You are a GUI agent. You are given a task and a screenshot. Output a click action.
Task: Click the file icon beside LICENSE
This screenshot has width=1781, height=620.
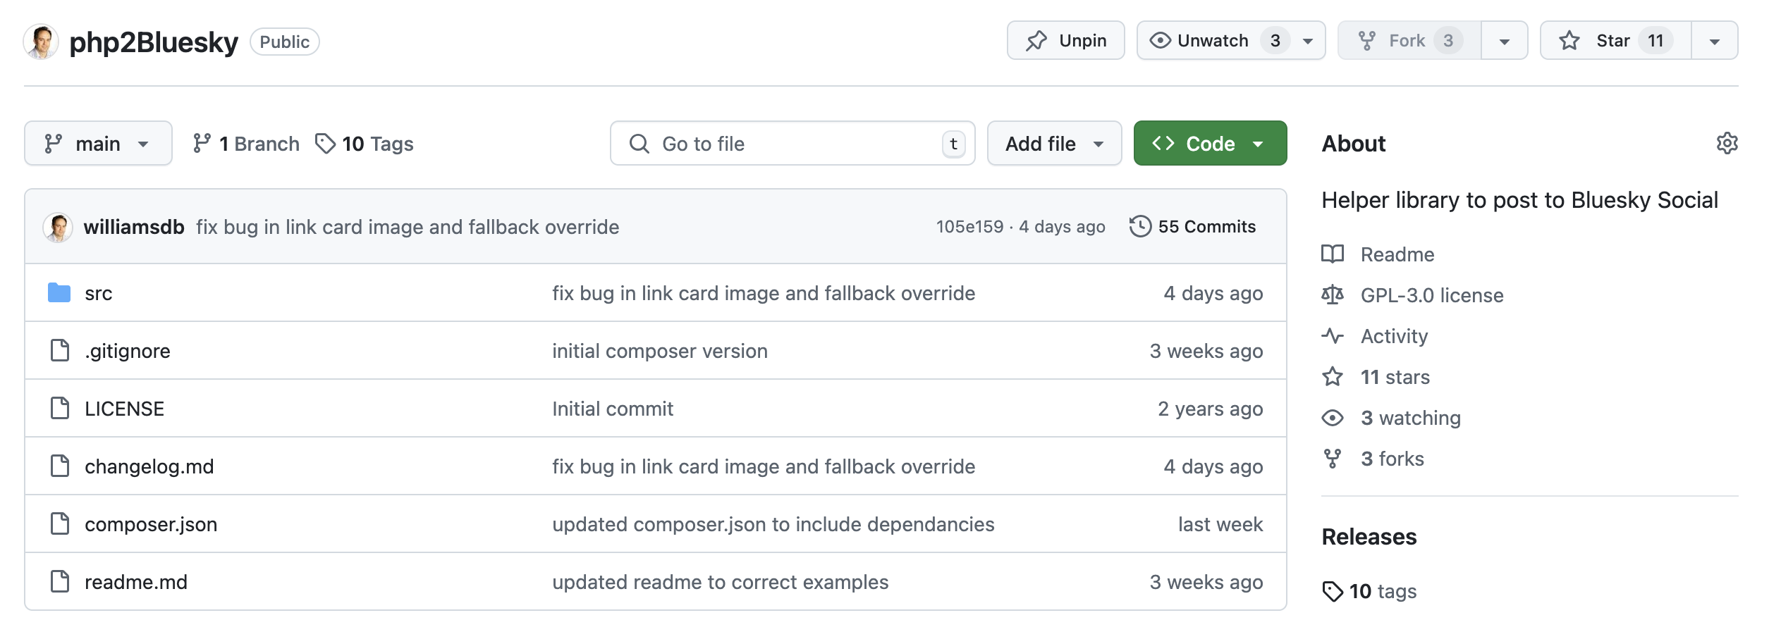pyautogui.click(x=60, y=408)
